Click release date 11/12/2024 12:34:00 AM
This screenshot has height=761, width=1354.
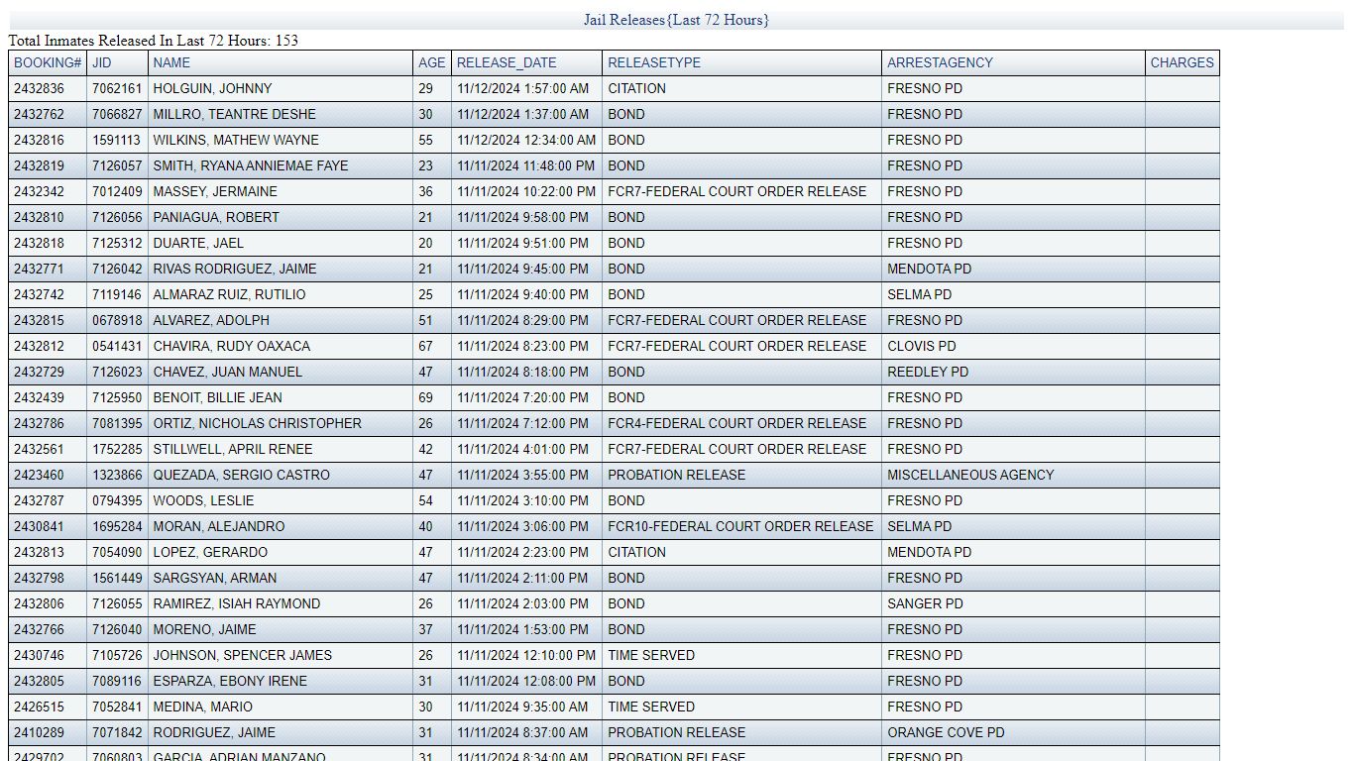tap(526, 140)
